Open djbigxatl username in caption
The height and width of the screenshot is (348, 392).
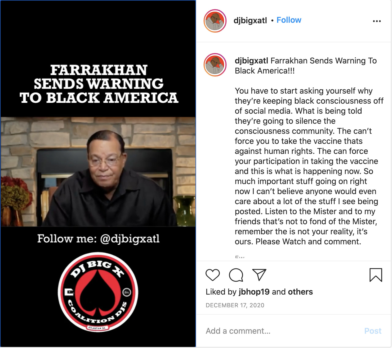[251, 61]
